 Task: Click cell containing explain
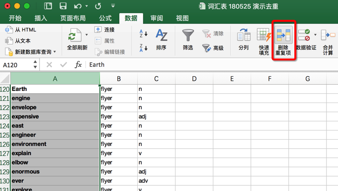[x=55, y=153]
